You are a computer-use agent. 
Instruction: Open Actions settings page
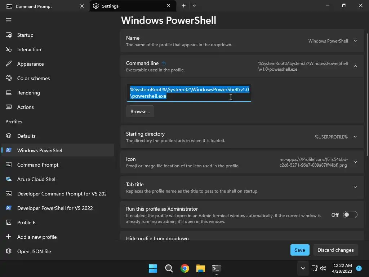pyautogui.click(x=58, y=107)
